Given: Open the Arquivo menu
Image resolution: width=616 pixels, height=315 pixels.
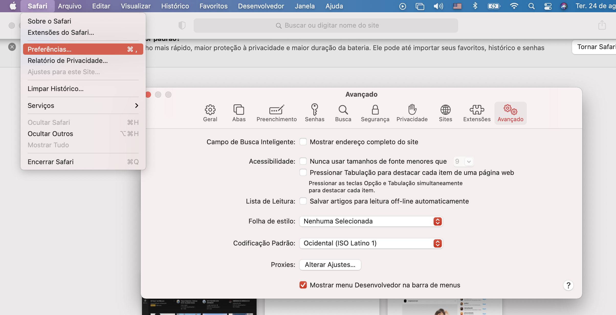Looking at the screenshot, I should (x=70, y=6).
